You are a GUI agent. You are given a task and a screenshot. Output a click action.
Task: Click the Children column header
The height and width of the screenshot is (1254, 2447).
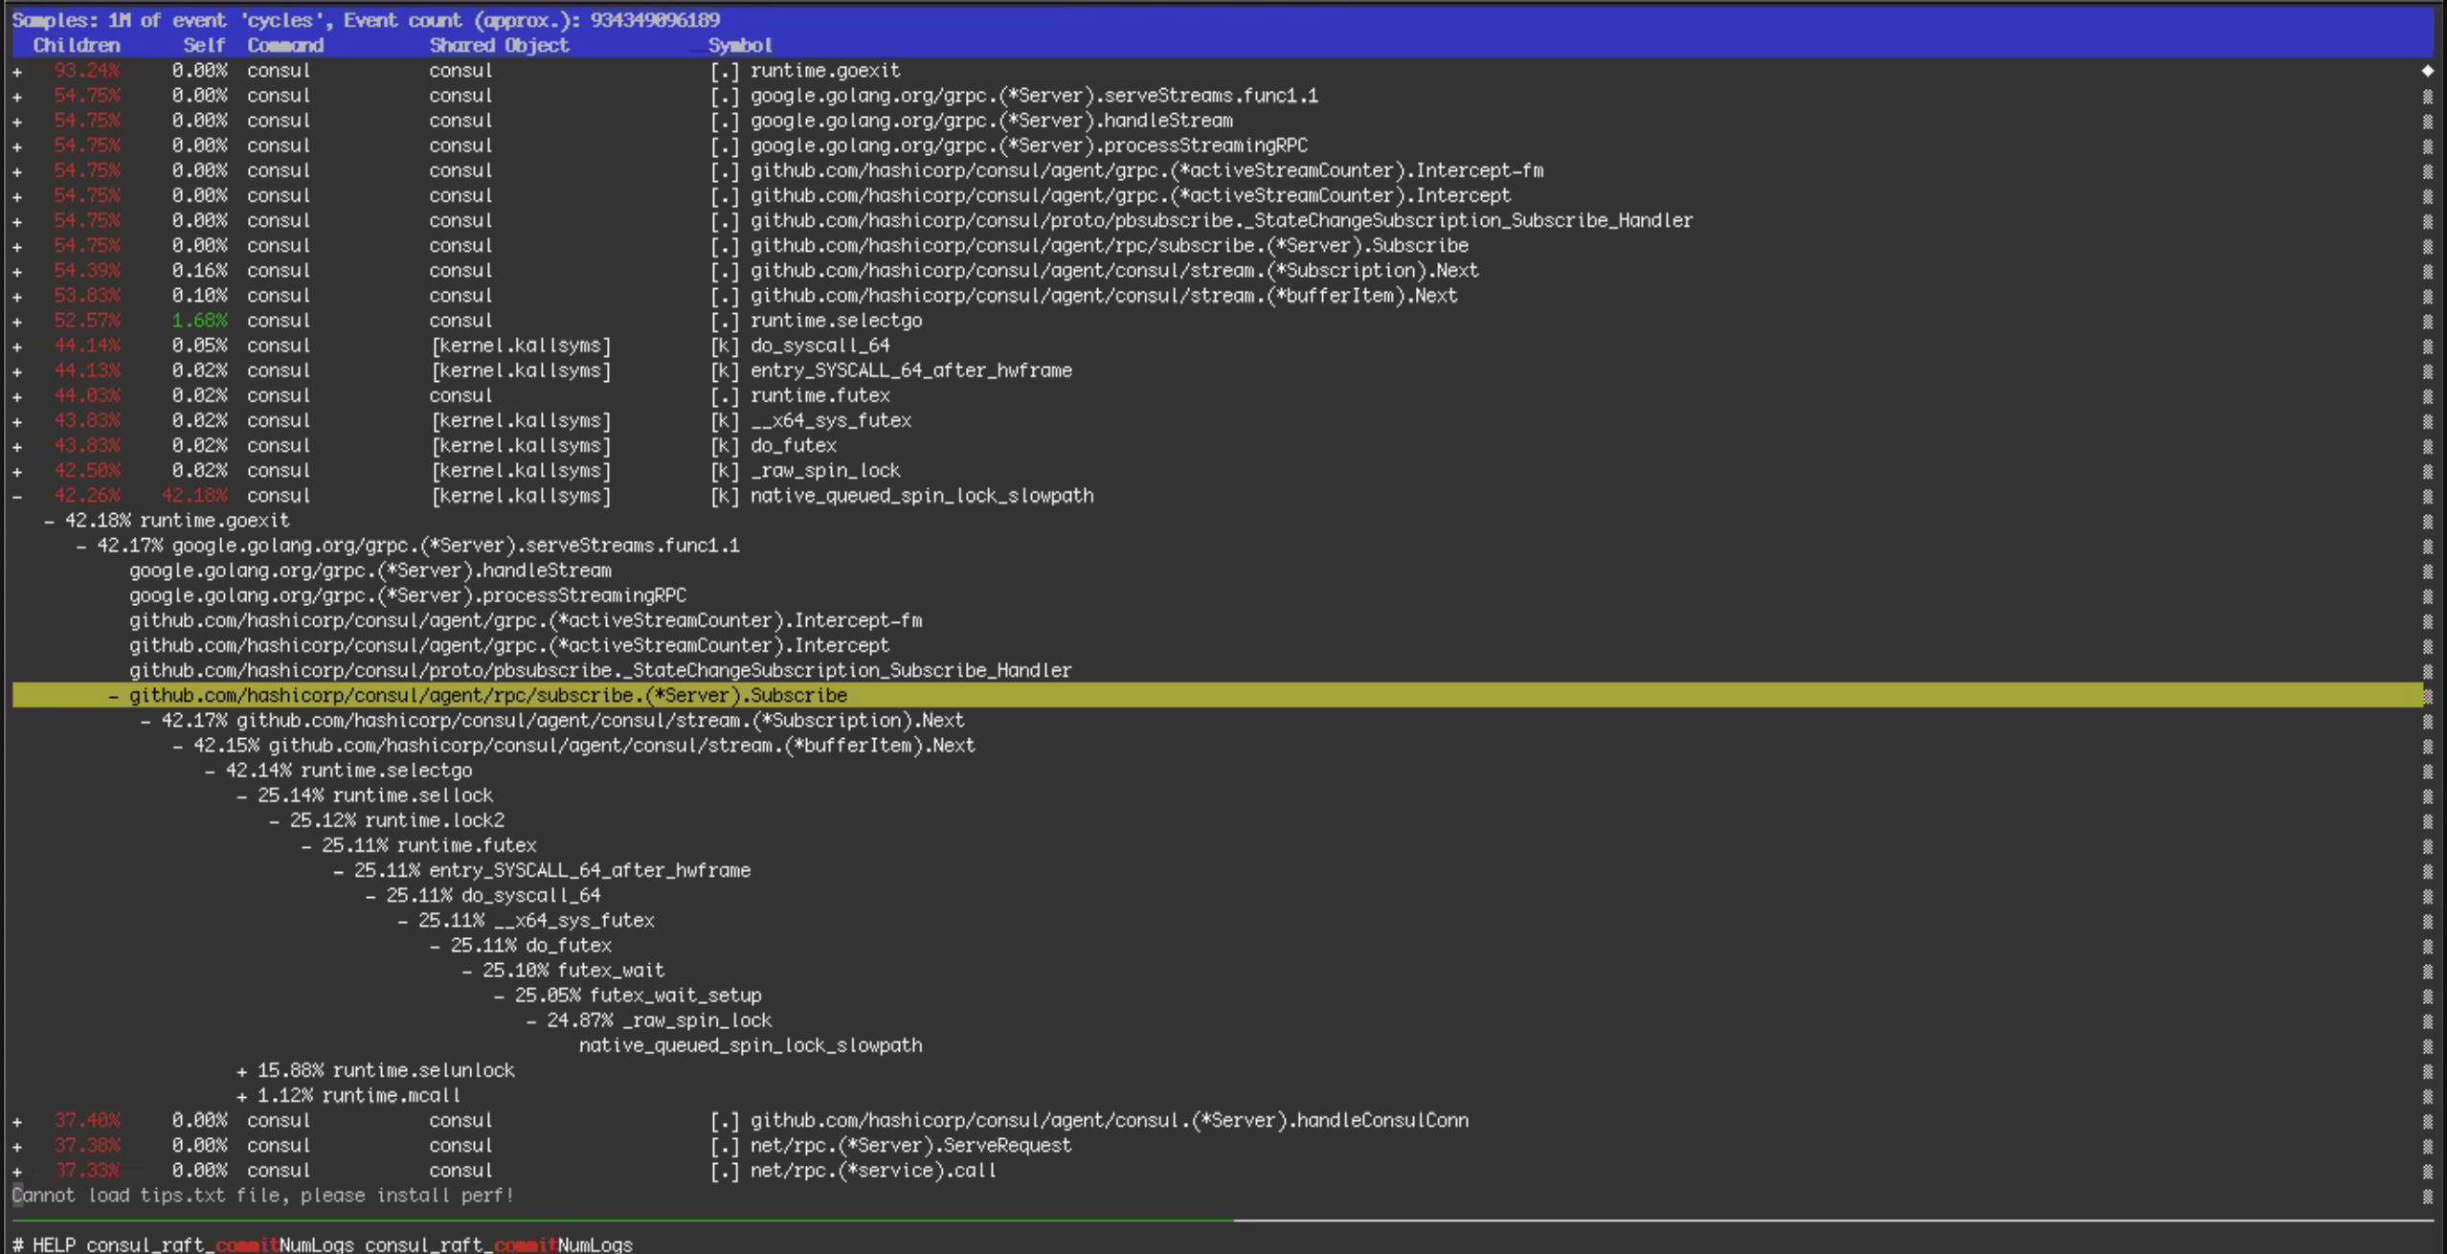pyautogui.click(x=77, y=45)
